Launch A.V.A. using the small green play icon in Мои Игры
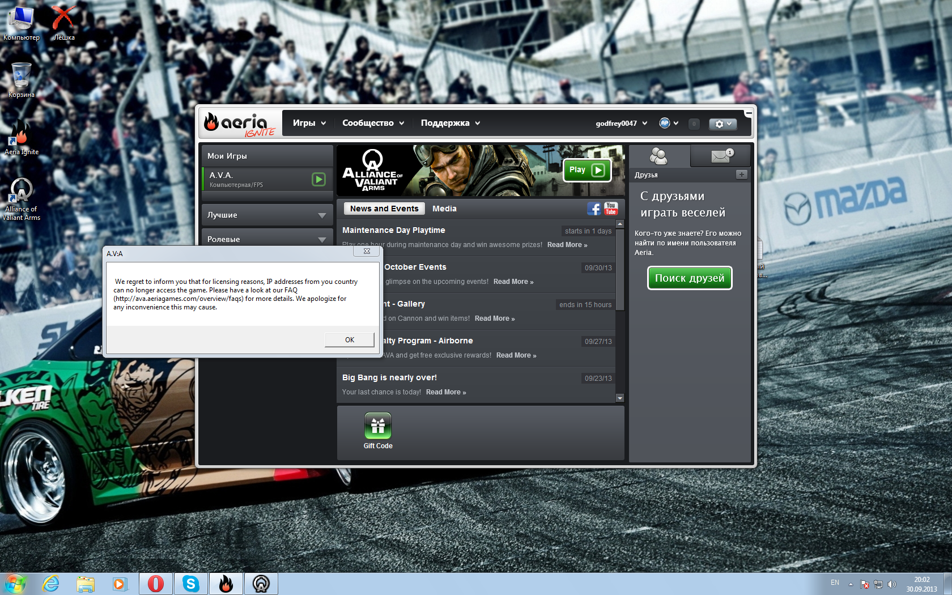The image size is (952, 595). click(318, 179)
